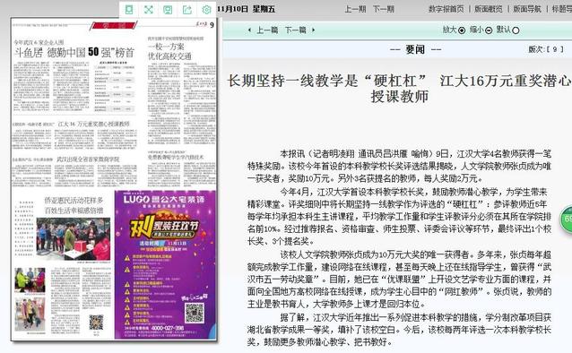This screenshot has height=353, width=572.
Task: Click the red section banner atop newspaper page
Action: point(114,25)
